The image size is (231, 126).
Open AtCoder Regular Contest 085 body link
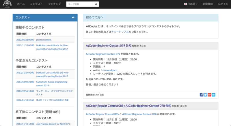[x=102, y=114]
